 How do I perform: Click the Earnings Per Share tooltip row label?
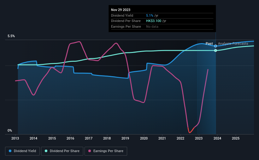(x=126, y=26)
